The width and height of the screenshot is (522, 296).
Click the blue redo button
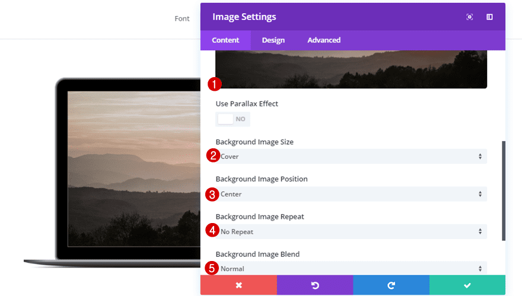point(391,285)
